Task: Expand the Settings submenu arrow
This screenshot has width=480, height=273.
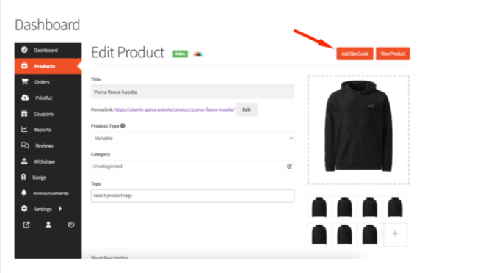Action: tap(60, 208)
